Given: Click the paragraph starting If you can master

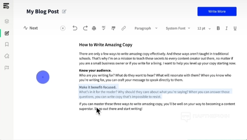Looking at the screenshot, I should tap(157, 106).
